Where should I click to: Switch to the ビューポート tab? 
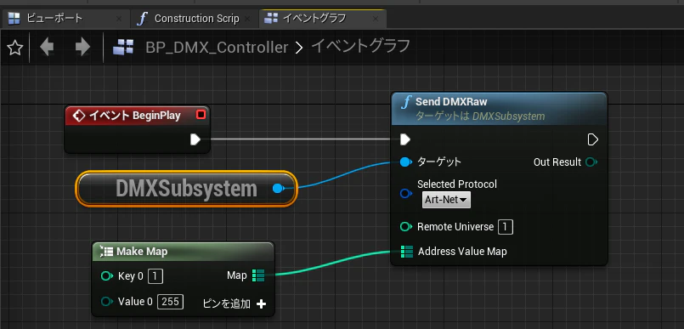tap(65, 19)
